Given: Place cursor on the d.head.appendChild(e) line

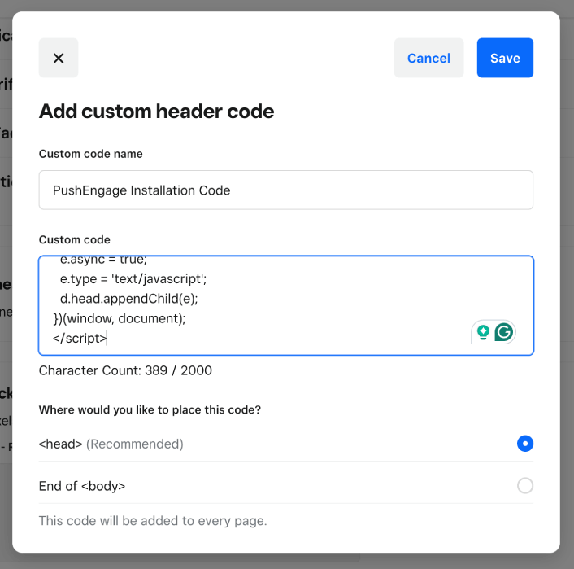Looking at the screenshot, I should (128, 299).
